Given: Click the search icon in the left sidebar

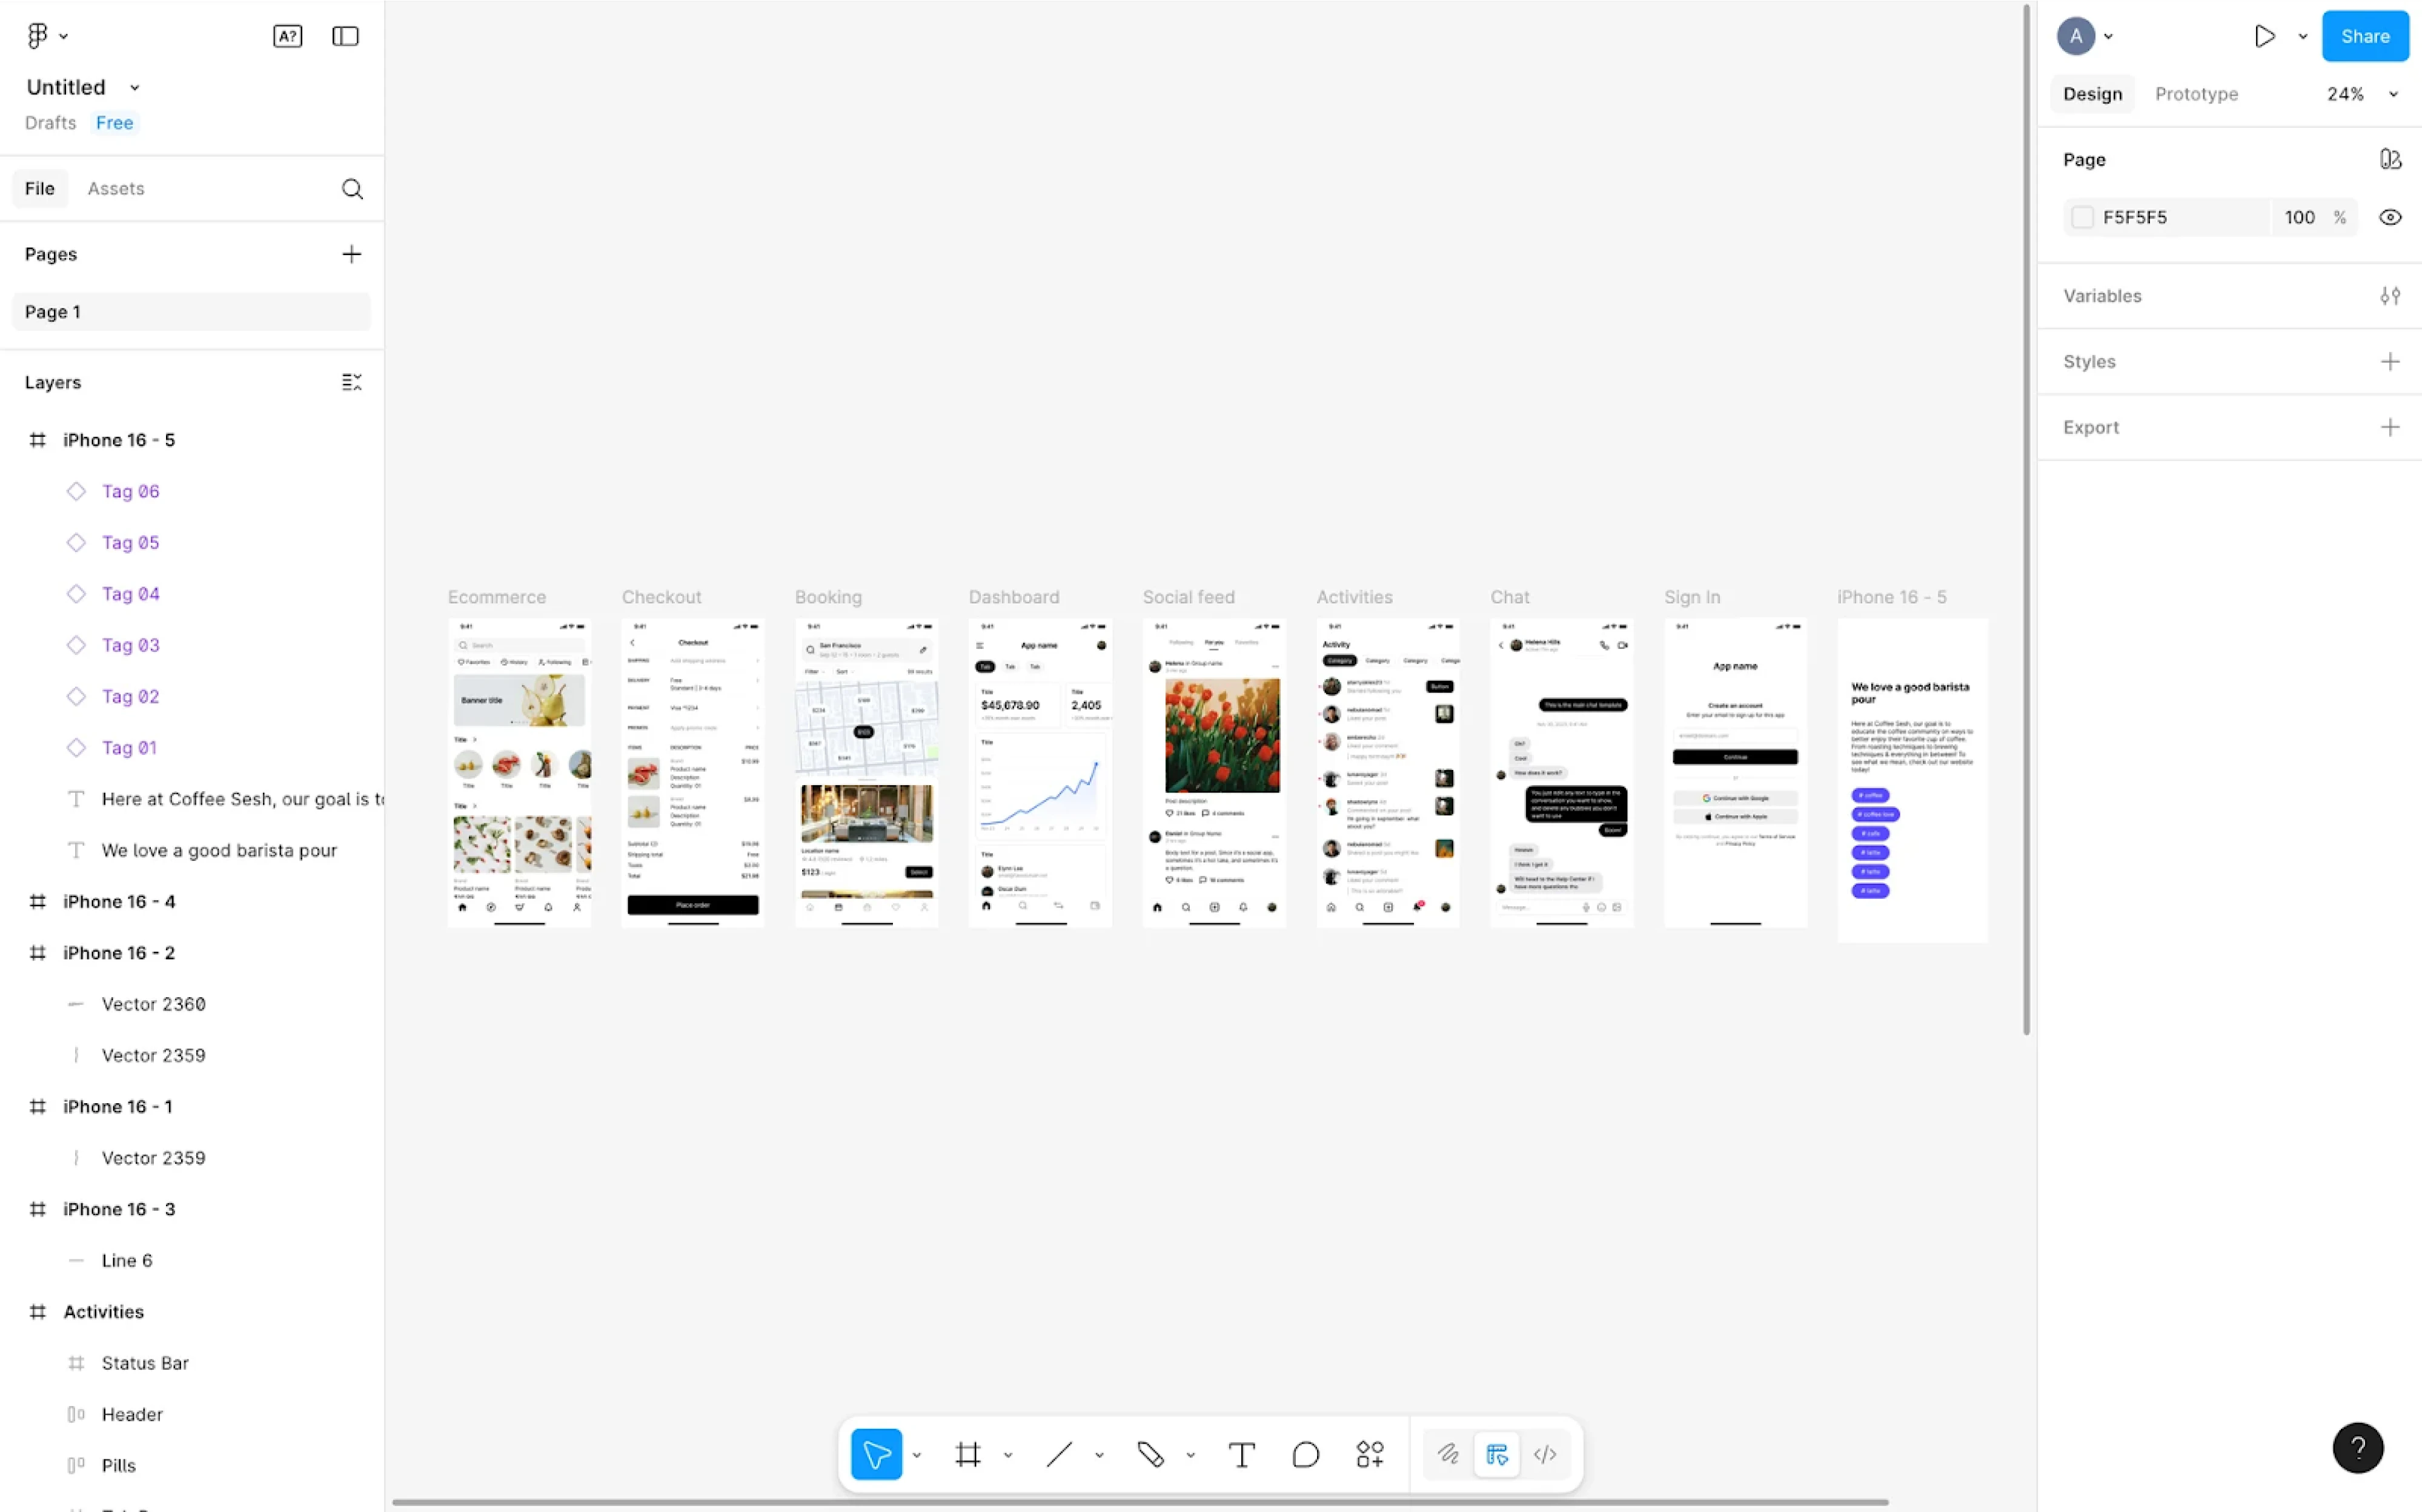Looking at the screenshot, I should 352,188.
